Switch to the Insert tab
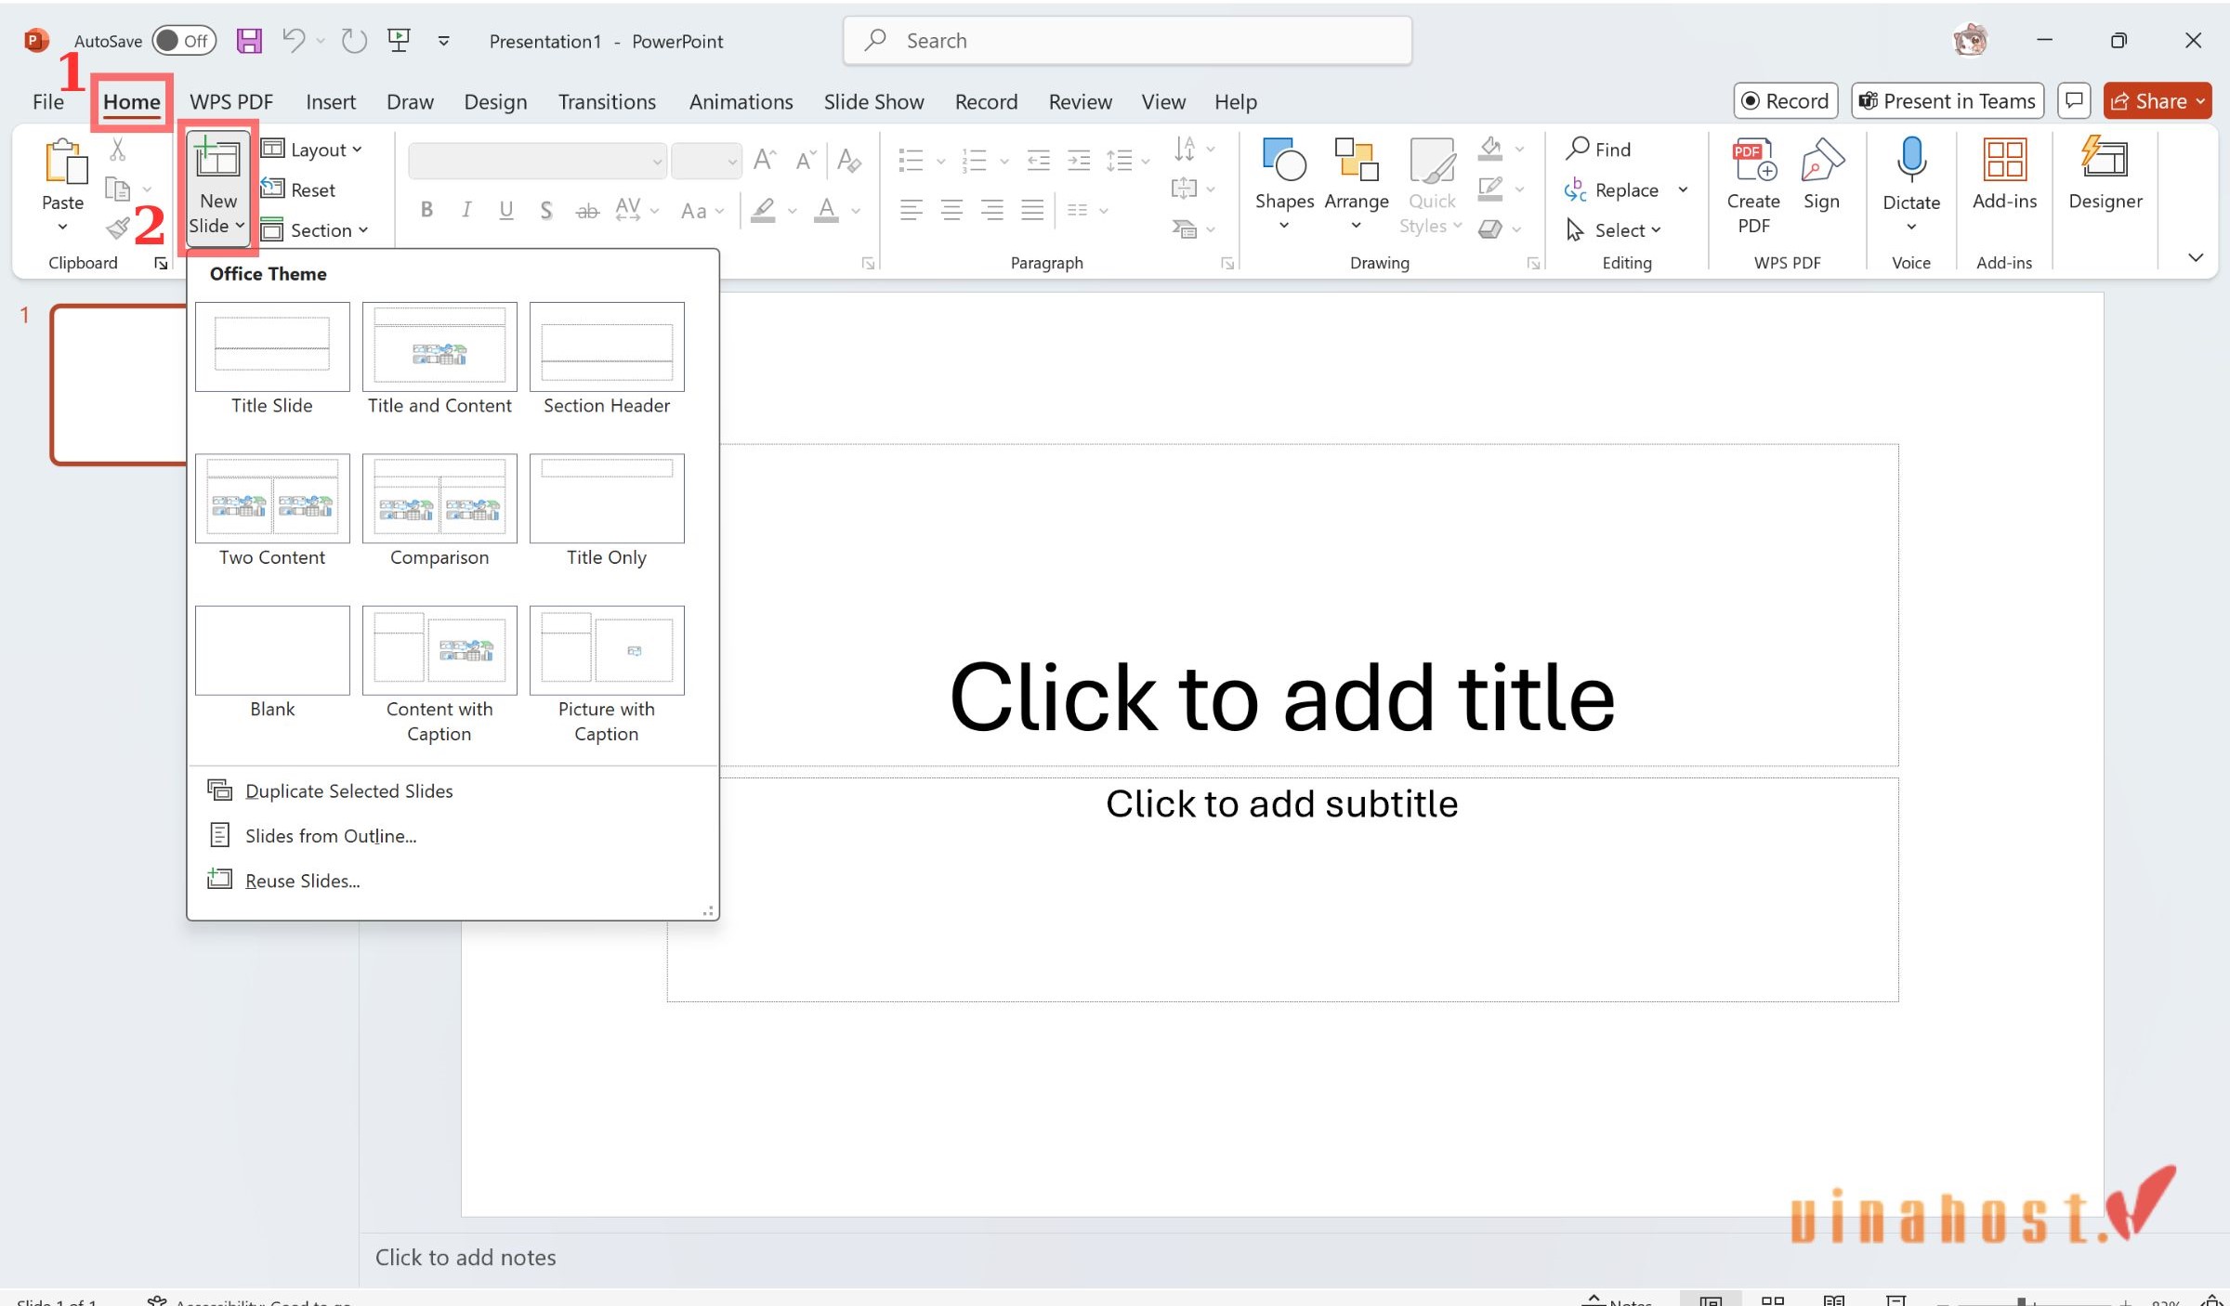Screen dimensions: 2230x1306 point(331,101)
